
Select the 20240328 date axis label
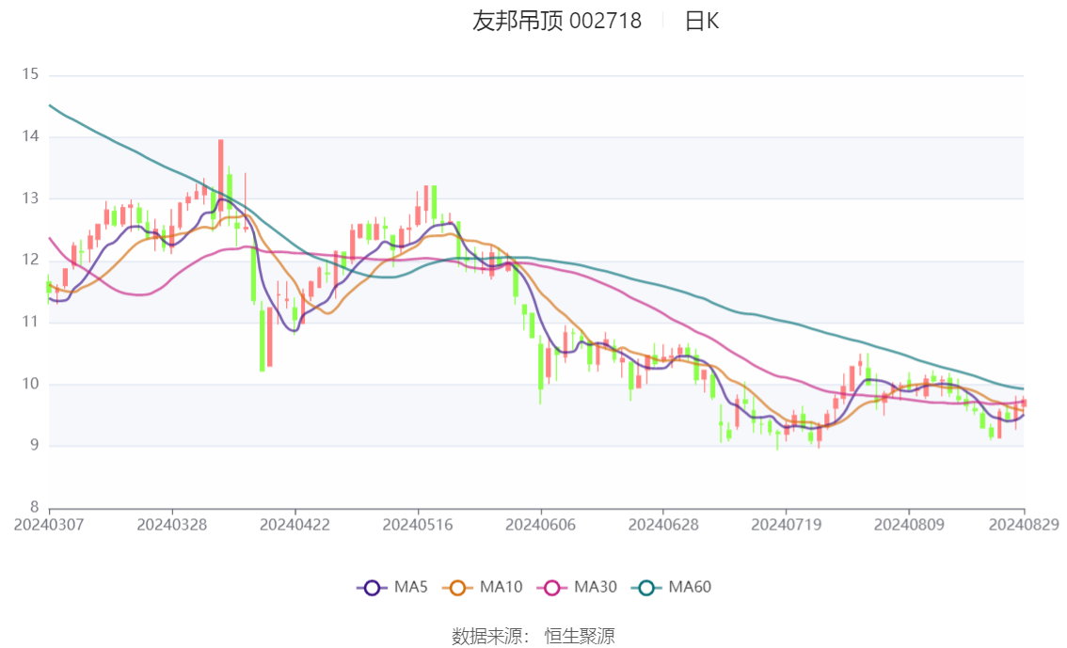coord(172,525)
